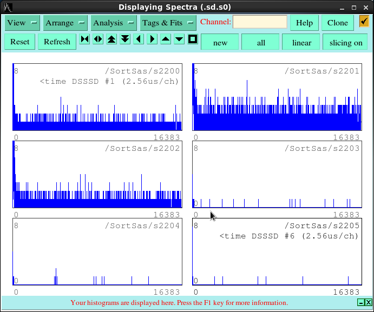Image resolution: width=374 pixels, height=312 pixels.
Task: Click the square full-view icon
Action: (192, 39)
